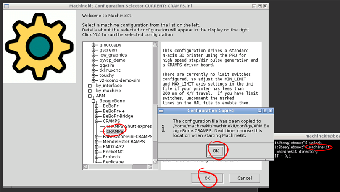340x192 pixels.
Task: Select the touchy entry
Action: (x=106, y=75)
